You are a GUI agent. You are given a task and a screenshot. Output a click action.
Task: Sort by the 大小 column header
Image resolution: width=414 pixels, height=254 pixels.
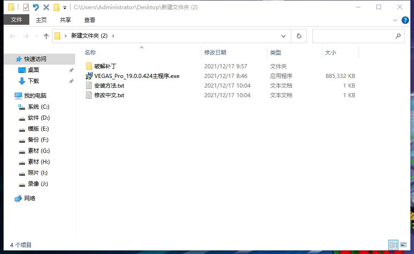click(x=330, y=53)
